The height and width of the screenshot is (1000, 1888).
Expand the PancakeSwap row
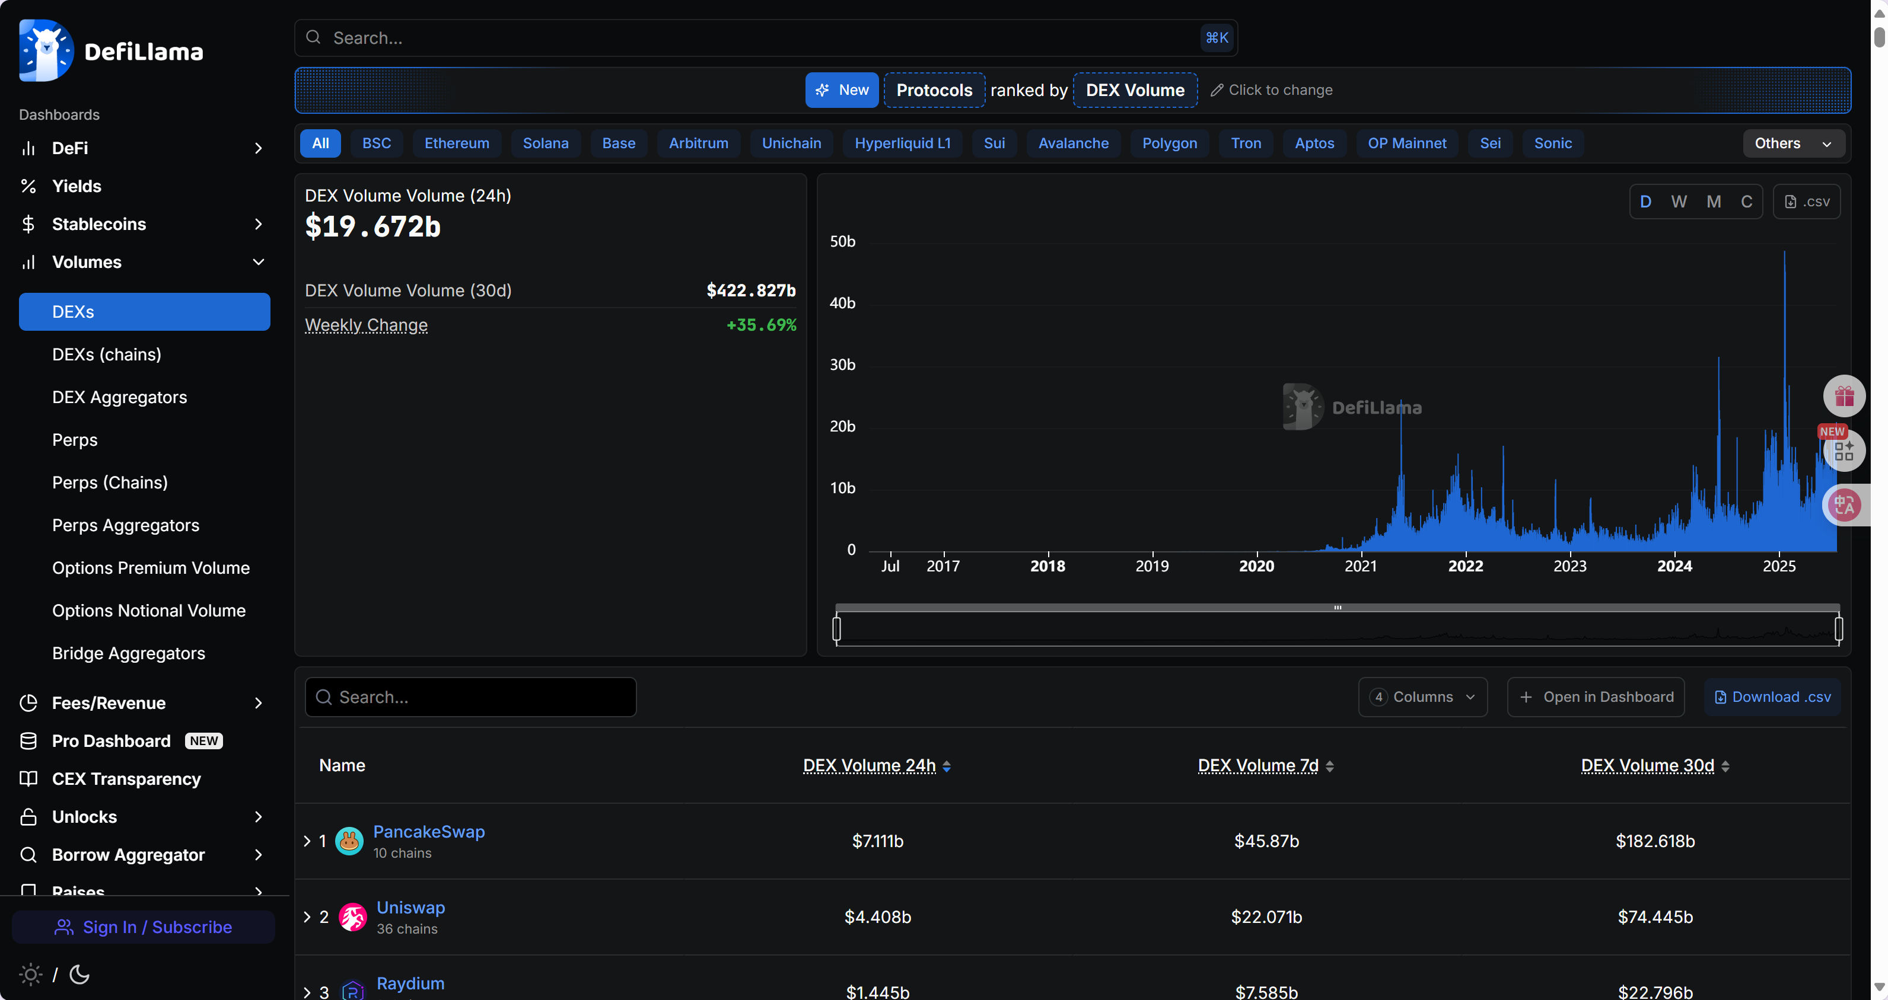point(307,841)
